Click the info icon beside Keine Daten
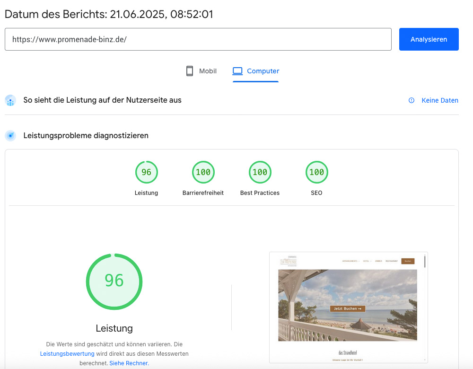Viewport: 473px width, 369px height. [412, 100]
